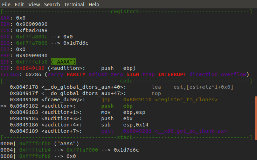Click the 'mov ebp,esp' instruction operands
The height and width of the screenshot is (160, 257).
(134, 112)
